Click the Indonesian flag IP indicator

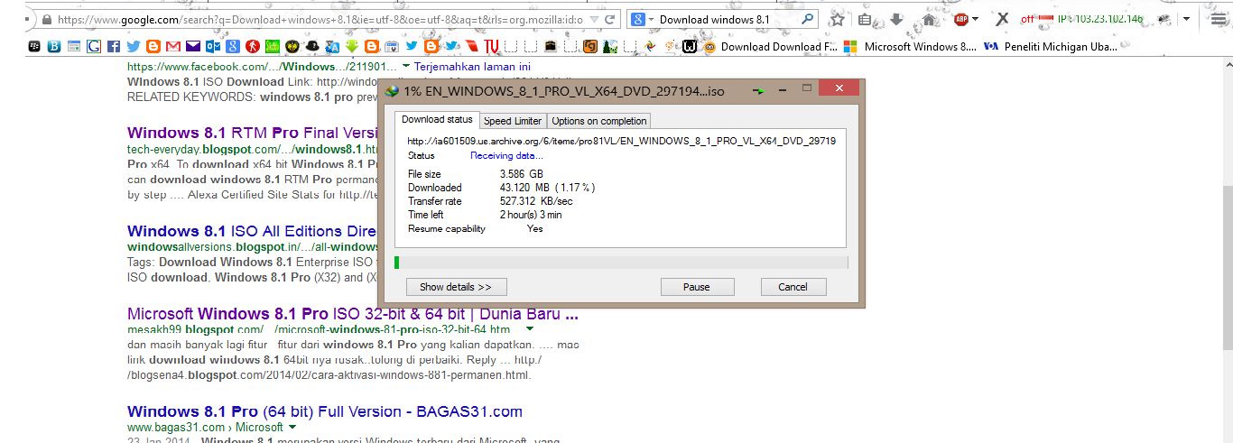pyautogui.click(x=1047, y=19)
